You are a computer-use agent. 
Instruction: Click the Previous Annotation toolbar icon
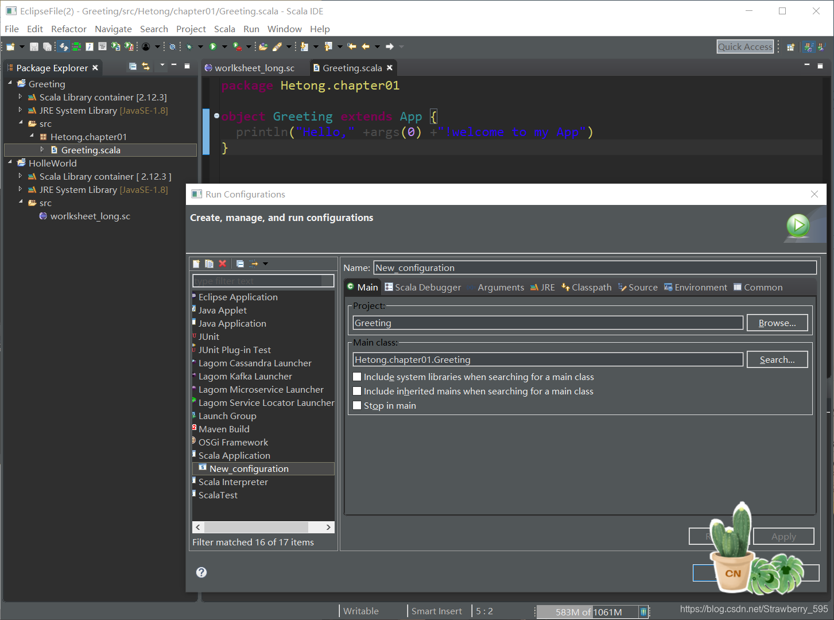pos(328,46)
